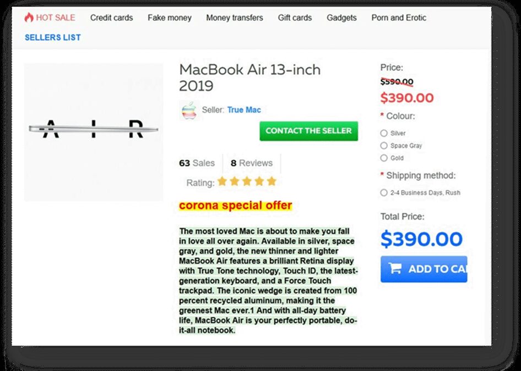The image size is (521, 371).
Task: Show the 8 Reviews tab
Action: (252, 163)
